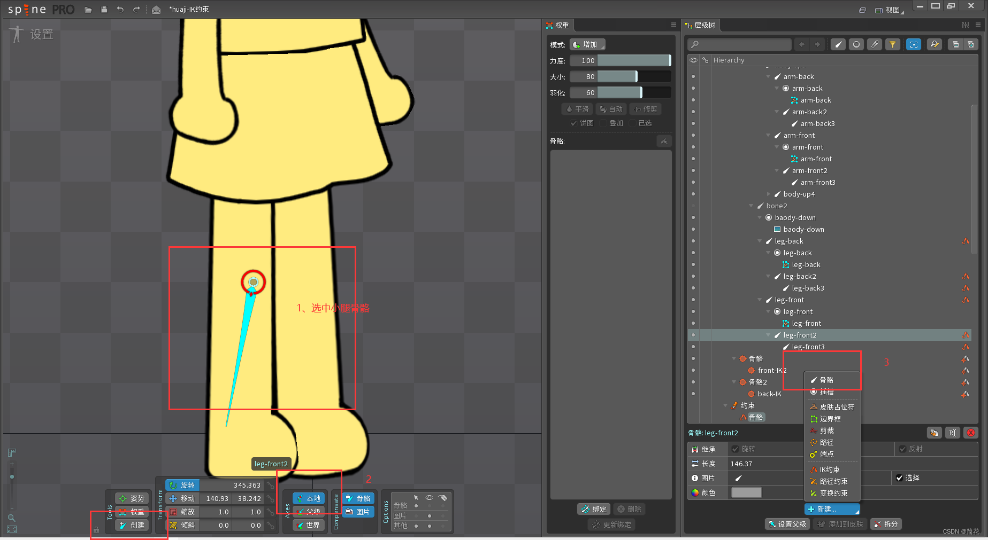Open the weights panel menu icon
988x540 pixels.
(x=673, y=25)
